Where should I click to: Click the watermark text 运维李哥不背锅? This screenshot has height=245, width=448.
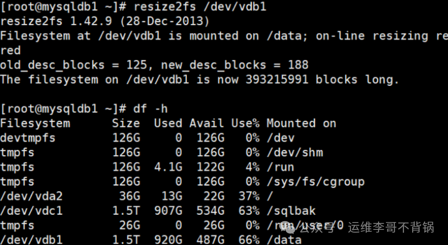pyautogui.click(x=391, y=227)
